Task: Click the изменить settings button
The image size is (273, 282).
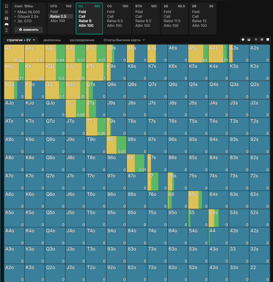Action: tap(29, 30)
